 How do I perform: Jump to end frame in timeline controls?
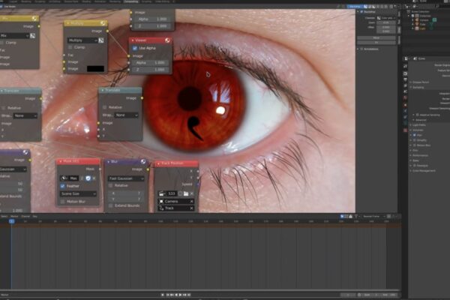tap(189, 295)
